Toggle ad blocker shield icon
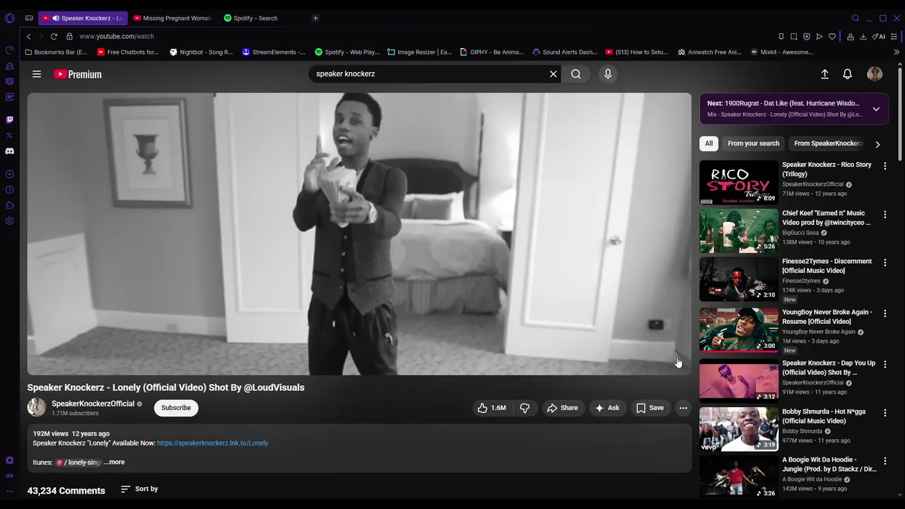The width and height of the screenshot is (905, 509). (807, 37)
